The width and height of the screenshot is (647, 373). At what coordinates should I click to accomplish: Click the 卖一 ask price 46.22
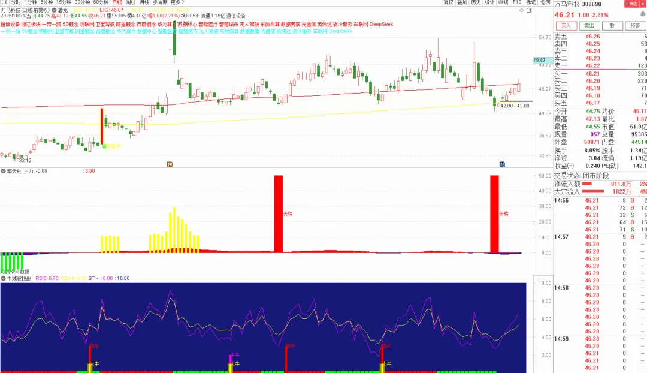[x=592, y=66]
